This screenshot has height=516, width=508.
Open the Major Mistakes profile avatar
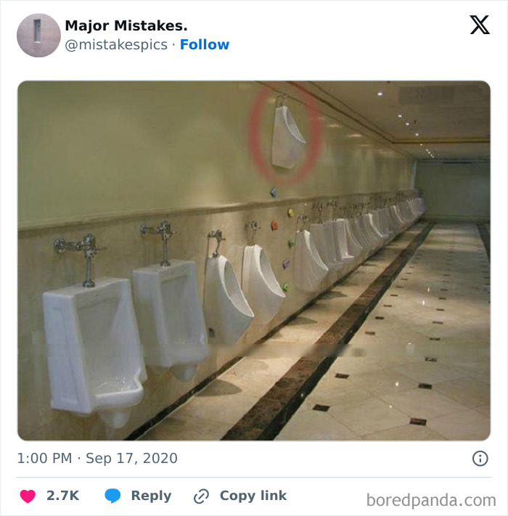(x=38, y=35)
